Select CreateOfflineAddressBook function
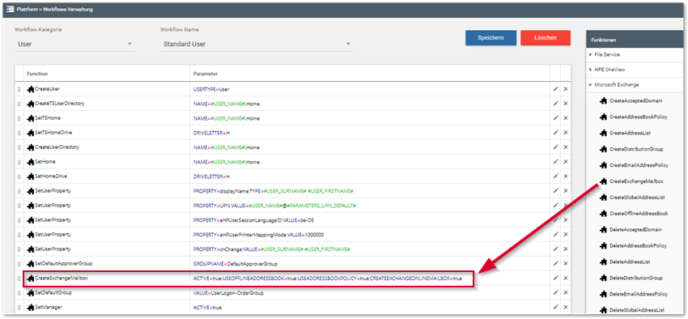This screenshot has height=319, width=688. pyautogui.click(x=634, y=213)
